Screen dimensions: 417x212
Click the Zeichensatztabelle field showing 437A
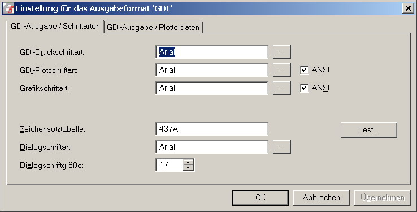212,129
